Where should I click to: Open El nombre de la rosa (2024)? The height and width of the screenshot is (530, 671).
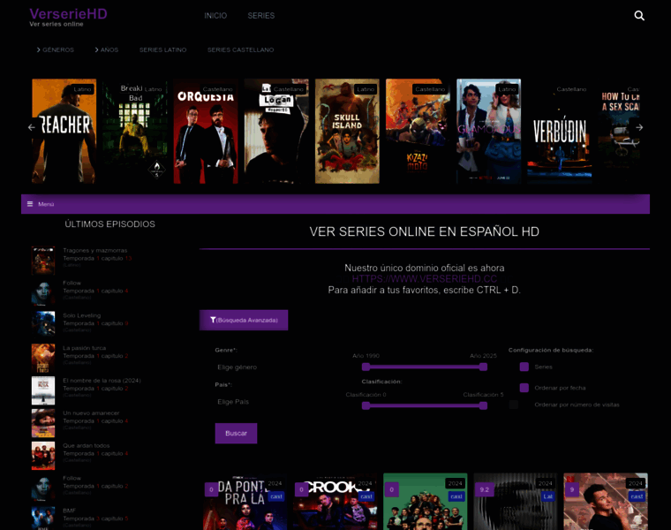102,381
